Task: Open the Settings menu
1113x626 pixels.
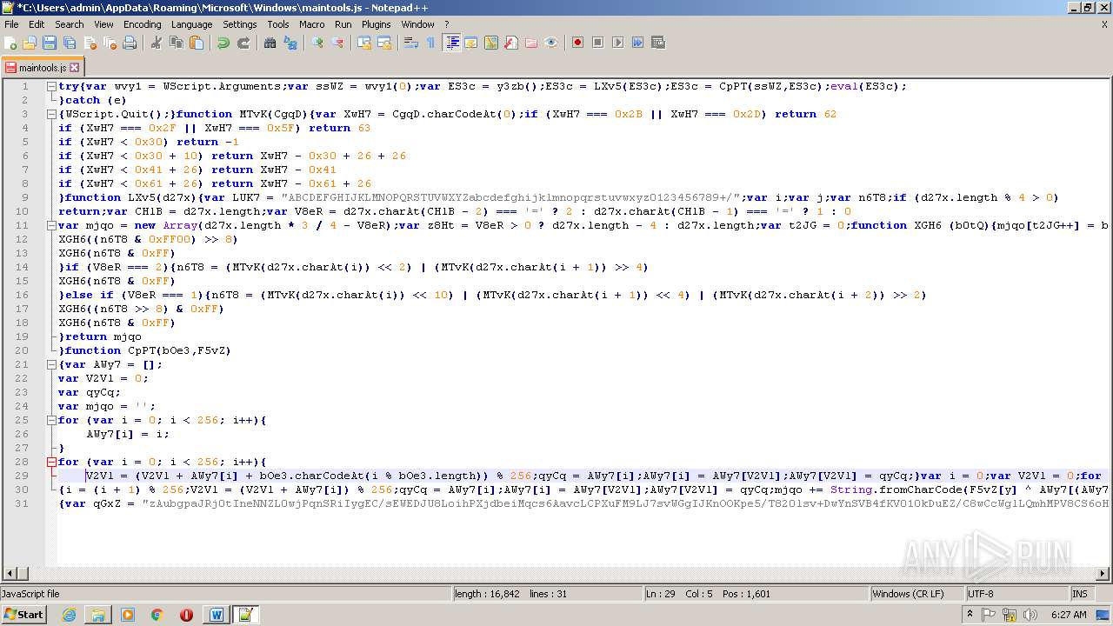Action: click(240, 24)
